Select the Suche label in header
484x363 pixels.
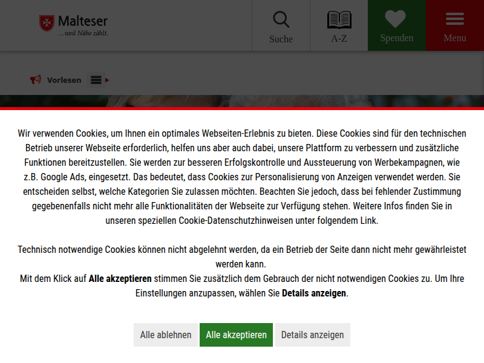click(281, 39)
